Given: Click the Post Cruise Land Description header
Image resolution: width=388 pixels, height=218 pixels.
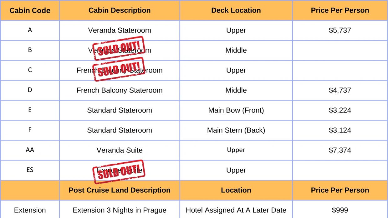Looking at the screenshot, I should [120, 190].
